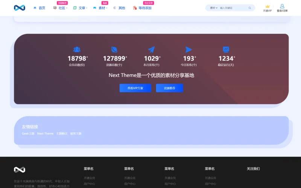301x188 pixels.
Task: Open login via the user profile icon
Action: coord(282,6)
